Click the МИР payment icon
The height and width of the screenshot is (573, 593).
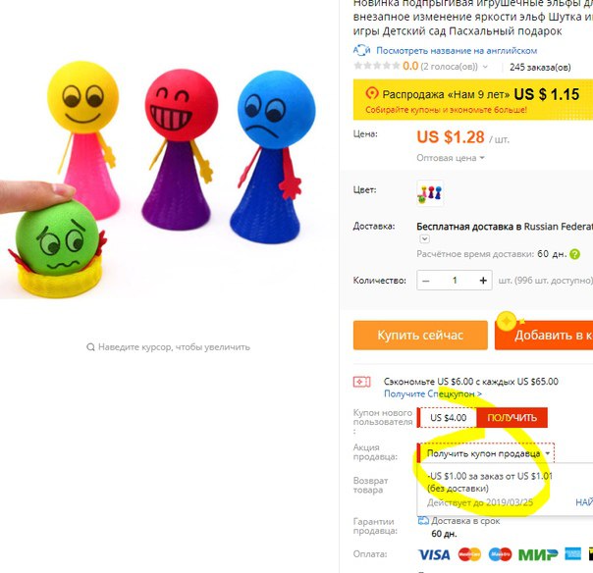click(538, 554)
